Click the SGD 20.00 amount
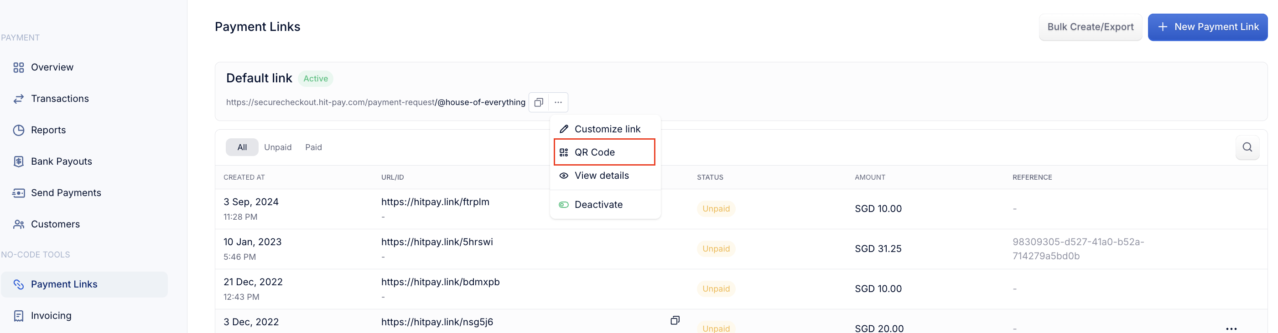Image resolution: width=1278 pixels, height=333 pixels. click(x=878, y=328)
